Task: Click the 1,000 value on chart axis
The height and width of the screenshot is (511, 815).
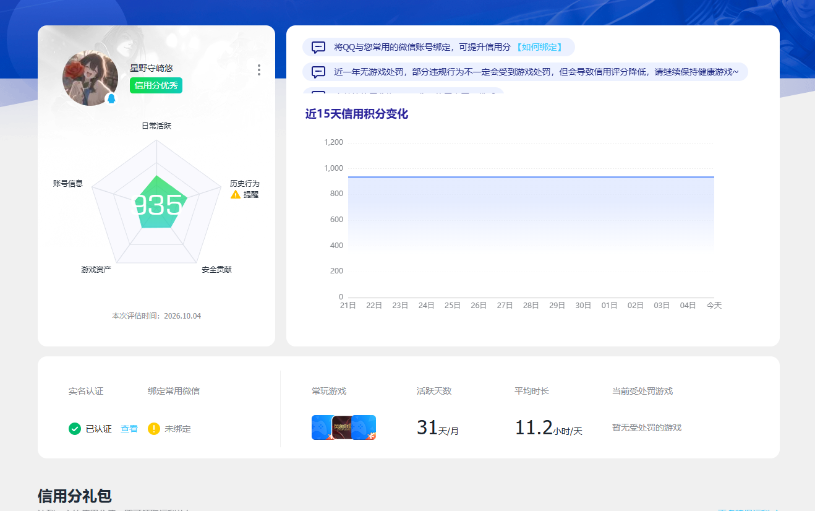Action: [x=333, y=168]
